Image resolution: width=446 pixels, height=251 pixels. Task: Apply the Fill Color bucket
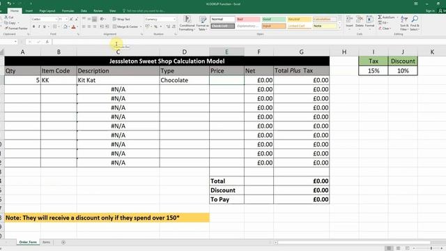click(65, 26)
